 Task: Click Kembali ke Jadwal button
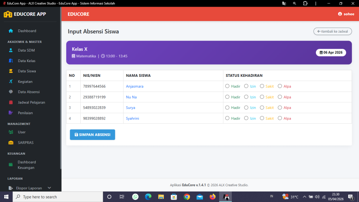(x=332, y=31)
